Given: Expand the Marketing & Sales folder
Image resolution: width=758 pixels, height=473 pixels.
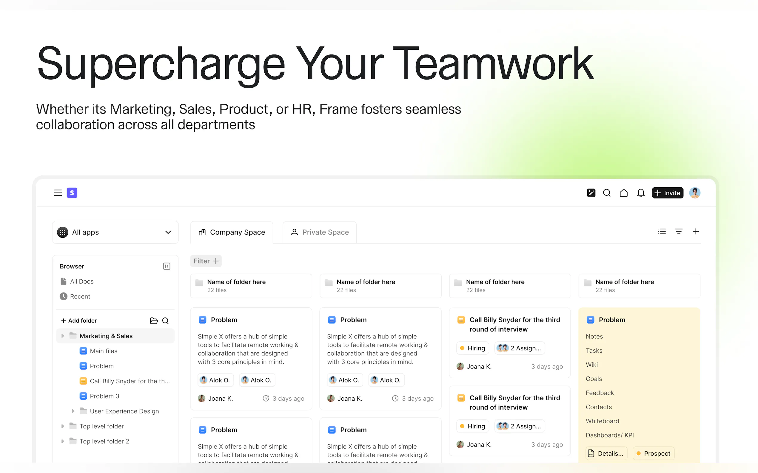Looking at the screenshot, I should [x=63, y=336].
